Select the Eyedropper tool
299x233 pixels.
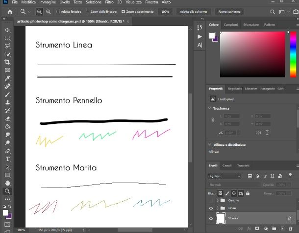8,78
